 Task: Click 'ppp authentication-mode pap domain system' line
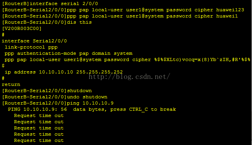tap(68, 54)
